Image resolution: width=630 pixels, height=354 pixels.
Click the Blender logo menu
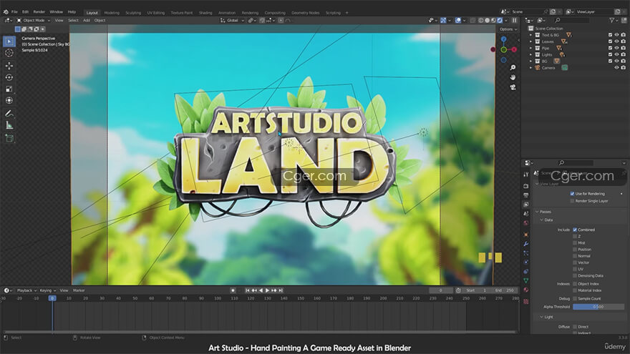click(x=6, y=12)
